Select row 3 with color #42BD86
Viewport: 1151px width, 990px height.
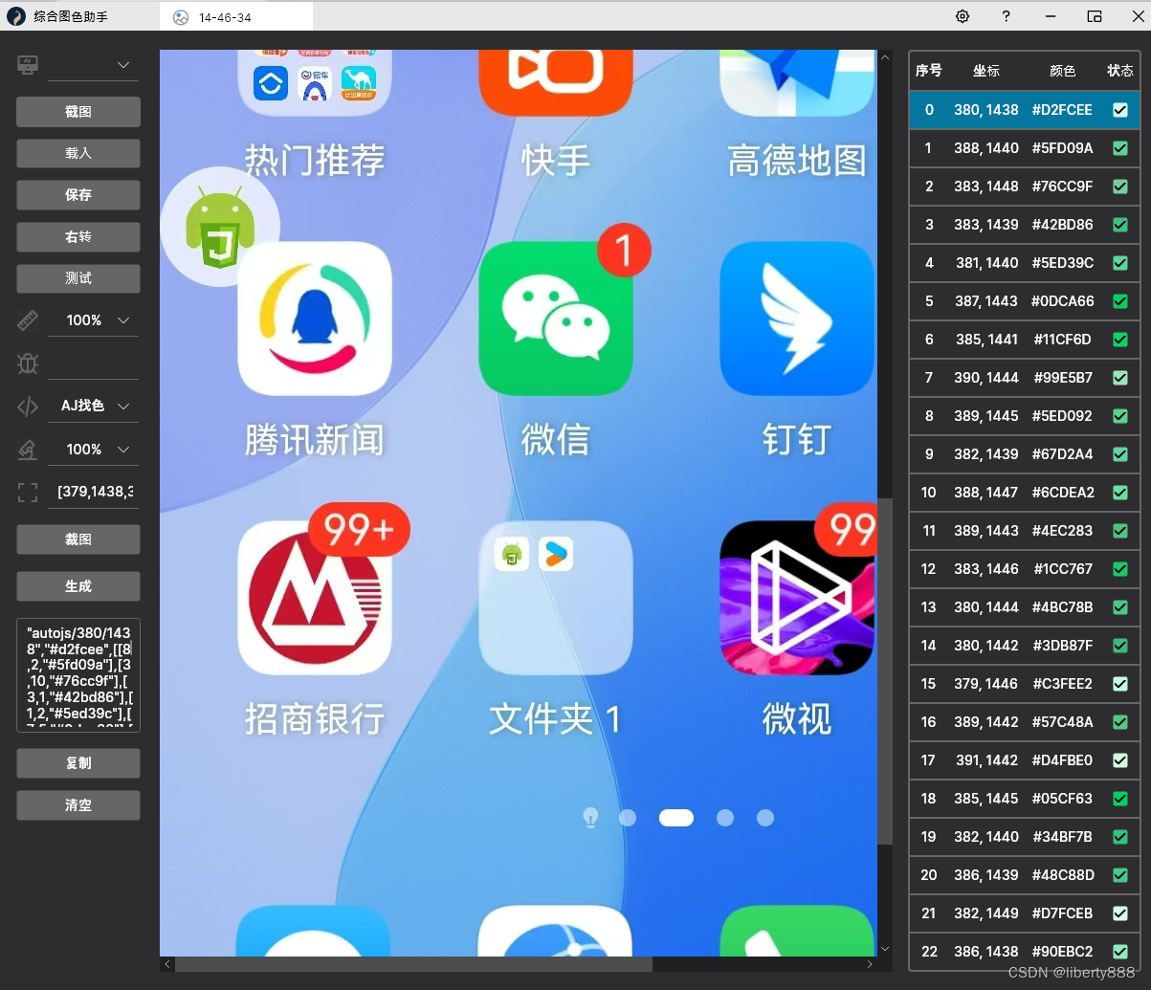1024,225
